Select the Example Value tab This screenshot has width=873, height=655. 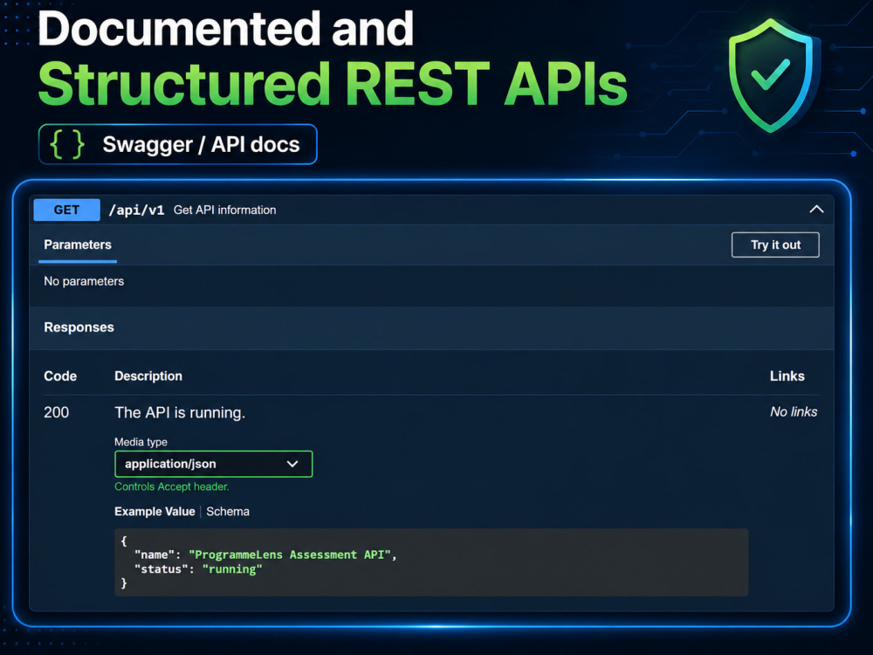[x=155, y=511]
